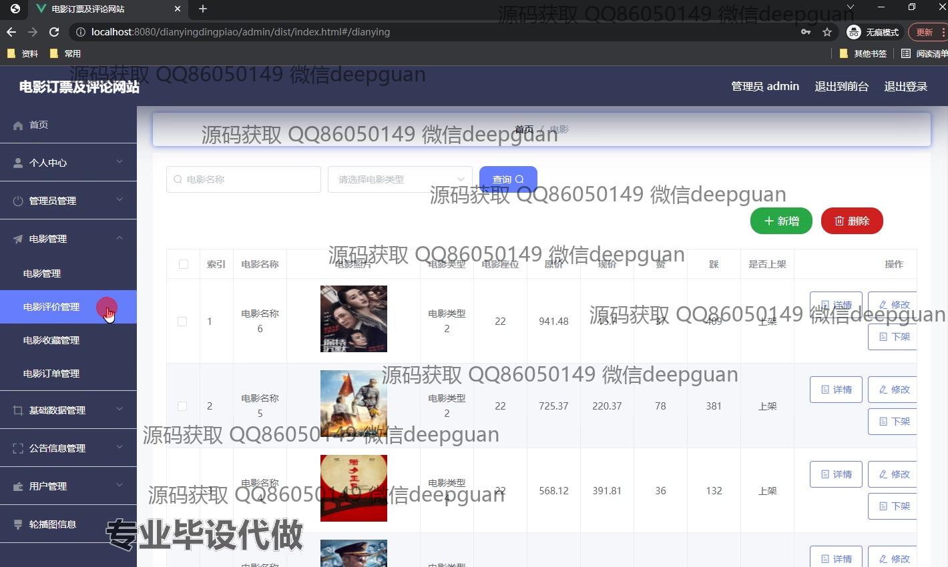
Task: Click the frame icon of 公告信息管理
Action: 18,448
